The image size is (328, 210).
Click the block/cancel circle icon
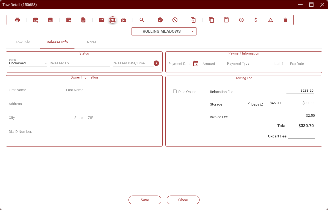[x=175, y=20]
